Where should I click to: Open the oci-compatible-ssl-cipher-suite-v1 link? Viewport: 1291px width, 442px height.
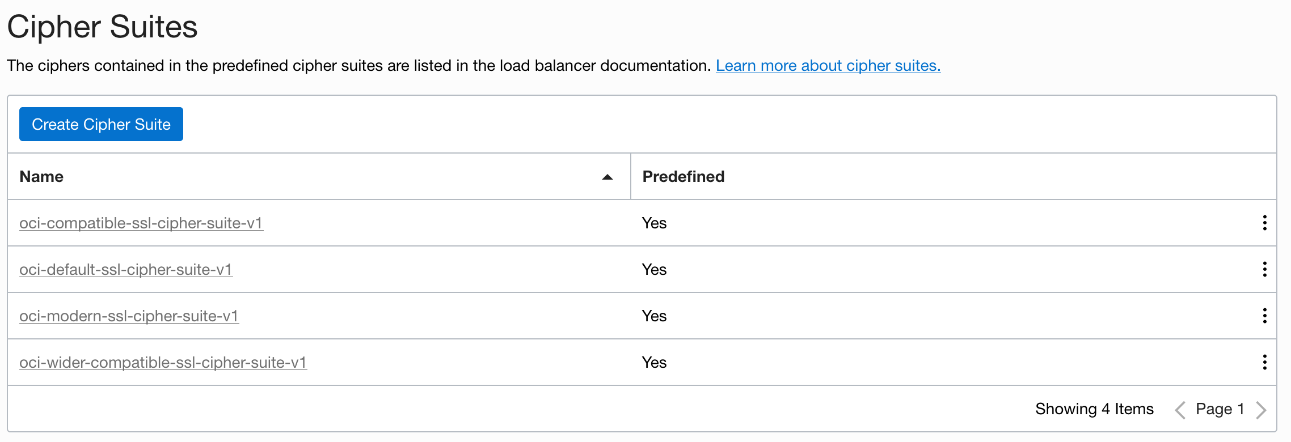(141, 223)
